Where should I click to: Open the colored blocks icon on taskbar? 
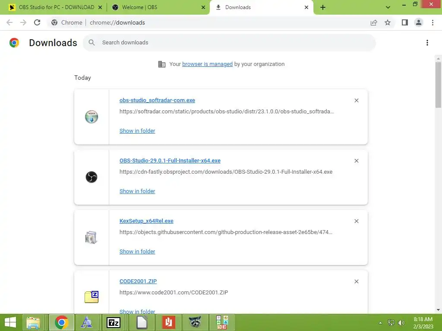click(x=221, y=322)
